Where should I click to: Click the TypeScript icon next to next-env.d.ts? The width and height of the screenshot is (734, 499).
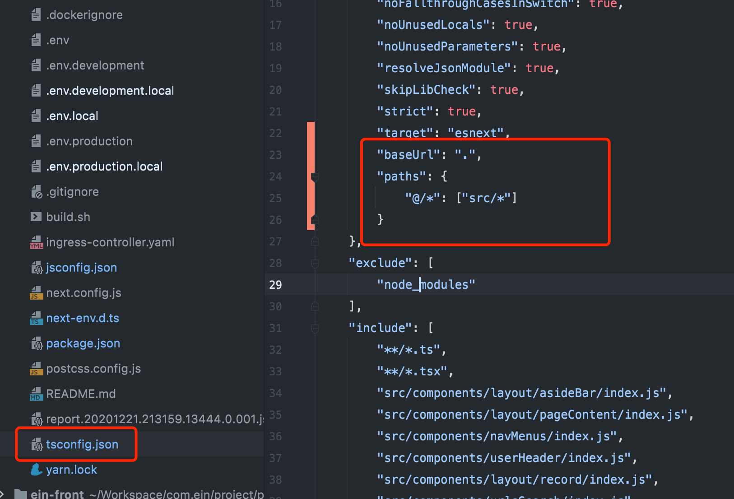[36, 318]
